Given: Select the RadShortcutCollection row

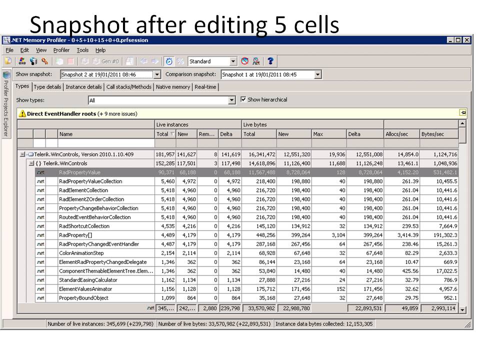Looking at the screenshot, I should 246,226.
